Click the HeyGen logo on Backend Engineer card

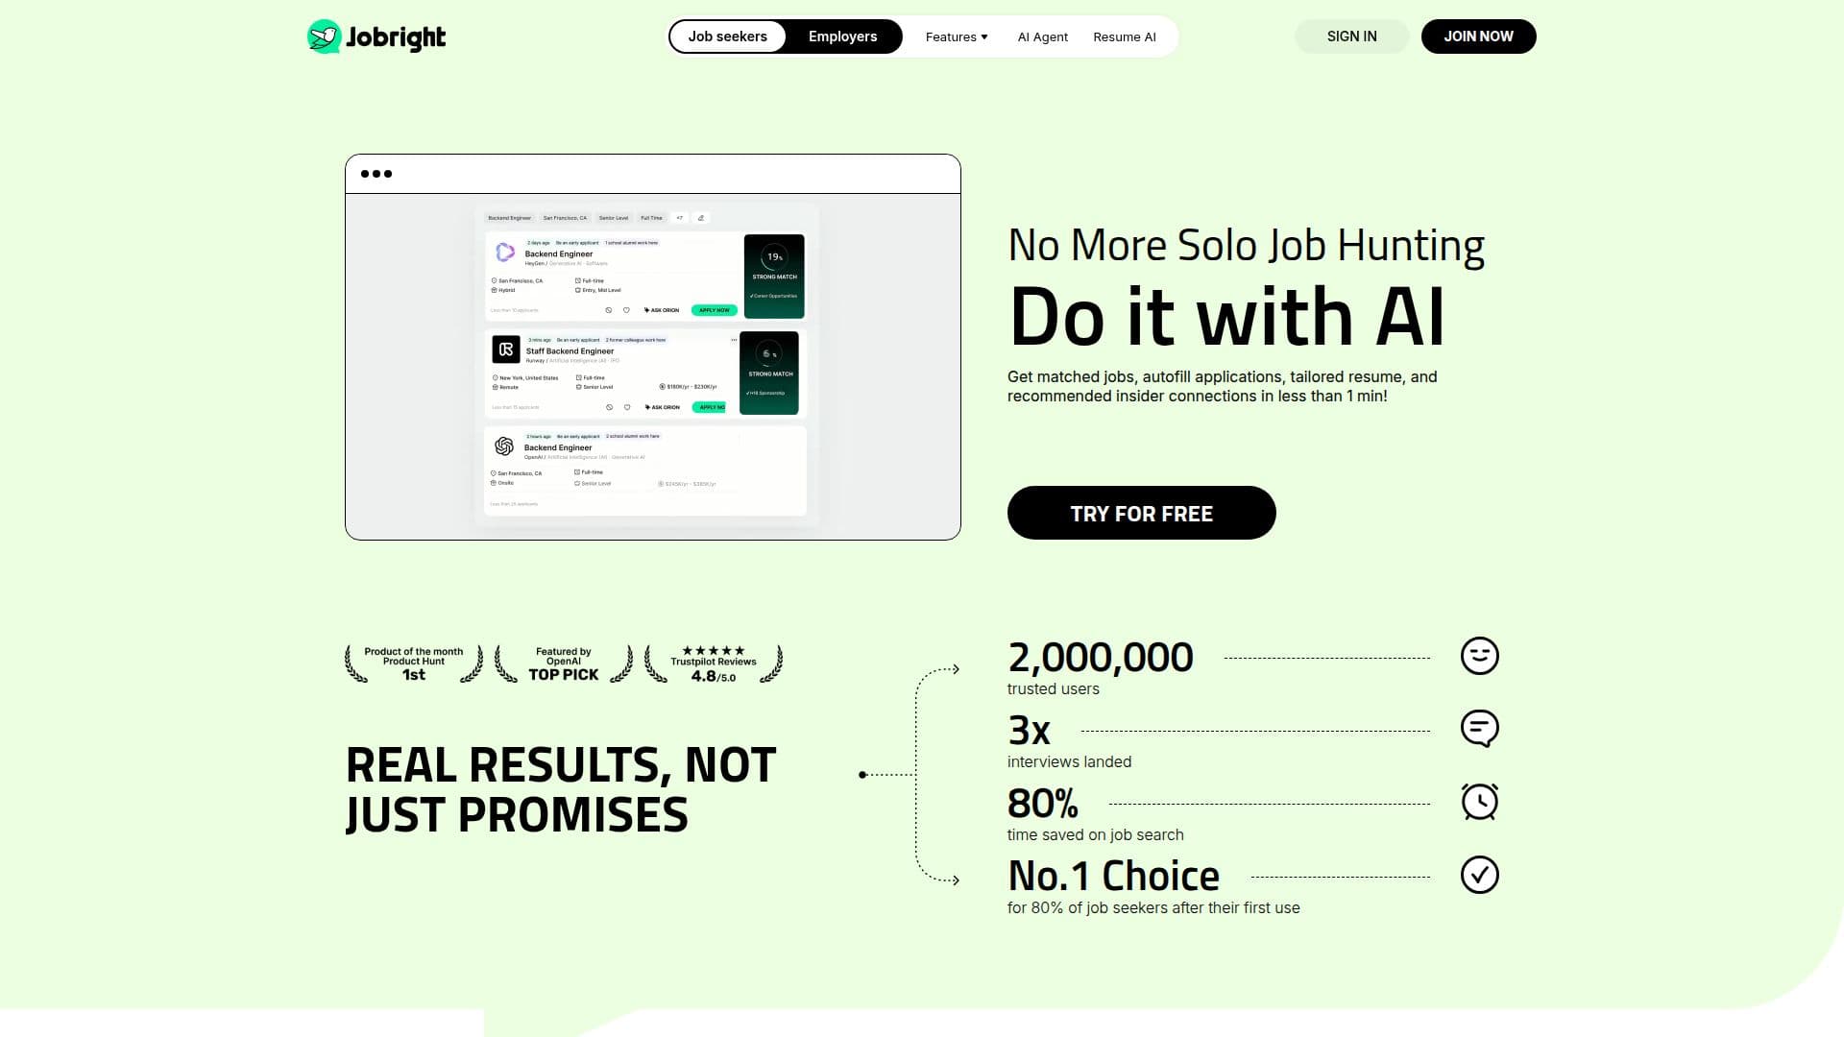pos(505,253)
